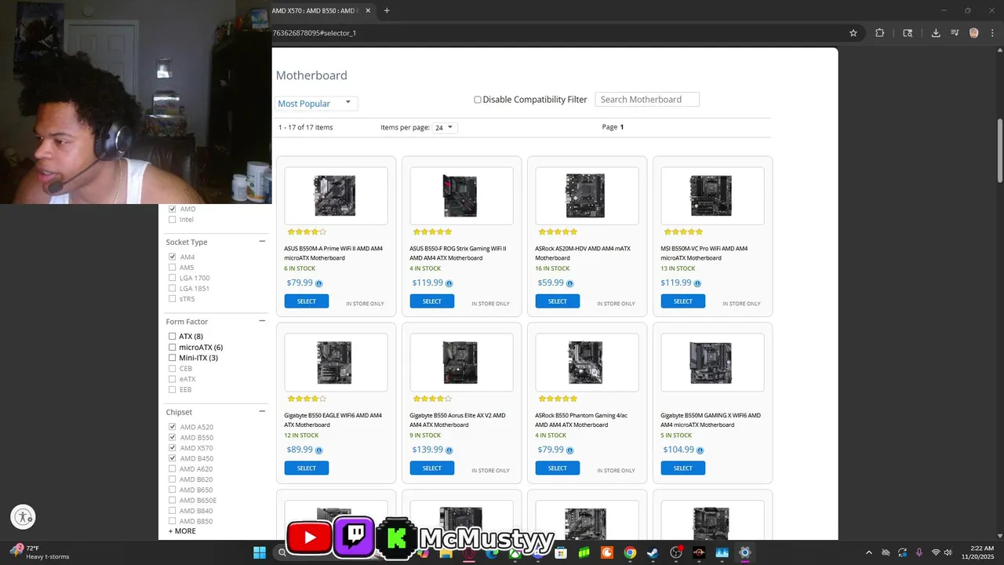Click the tab search icon in Chrome toolbar

point(908,33)
